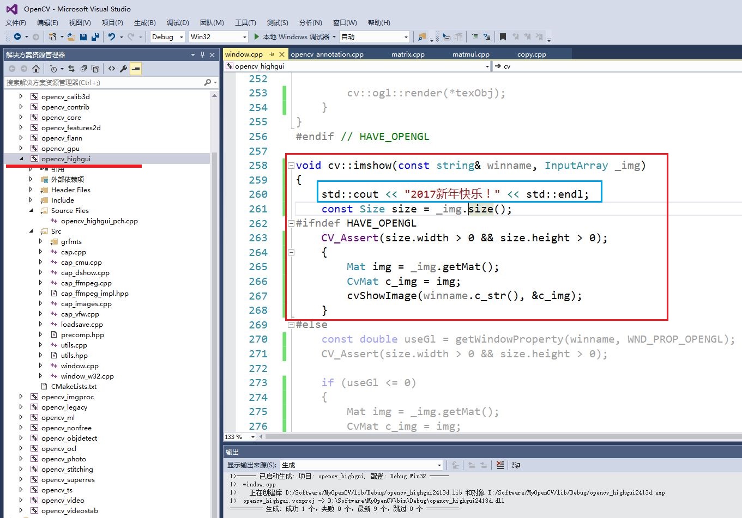Image resolution: width=742 pixels, height=518 pixels.
Task: Collapse all nodes in Solution Explorer
Action: click(x=83, y=69)
